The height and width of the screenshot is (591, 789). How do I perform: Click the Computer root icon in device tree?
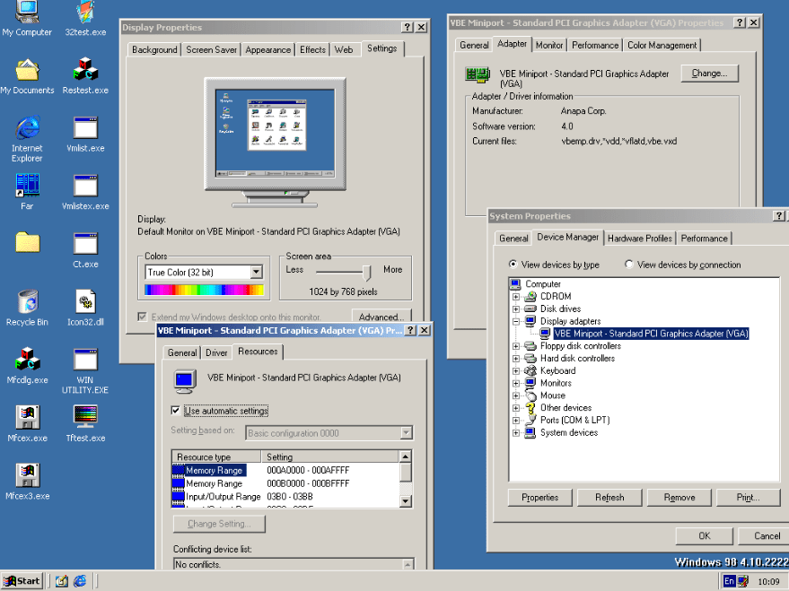coord(515,284)
